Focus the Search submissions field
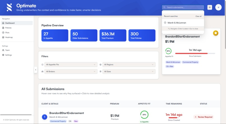 pos(183,7)
